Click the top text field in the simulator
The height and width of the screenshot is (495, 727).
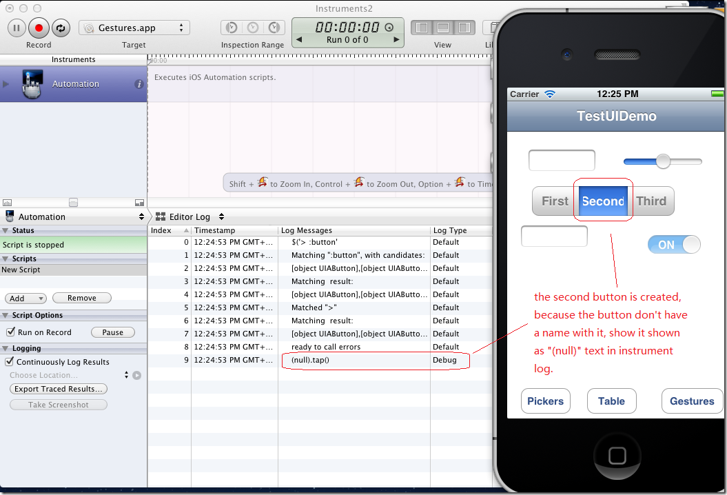point(562,161)
